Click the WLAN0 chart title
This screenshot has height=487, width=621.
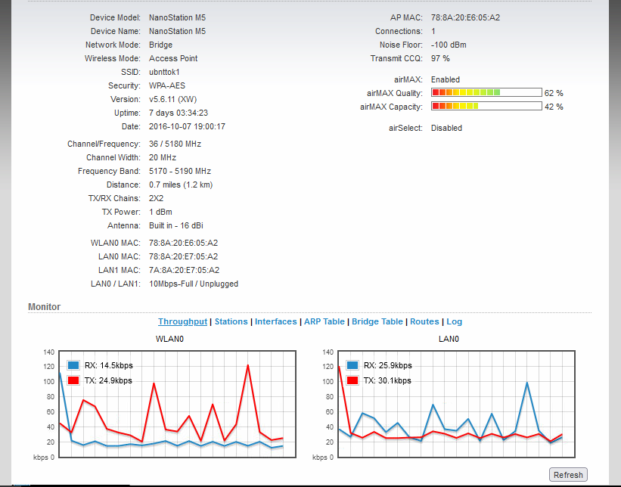point(169,339)
